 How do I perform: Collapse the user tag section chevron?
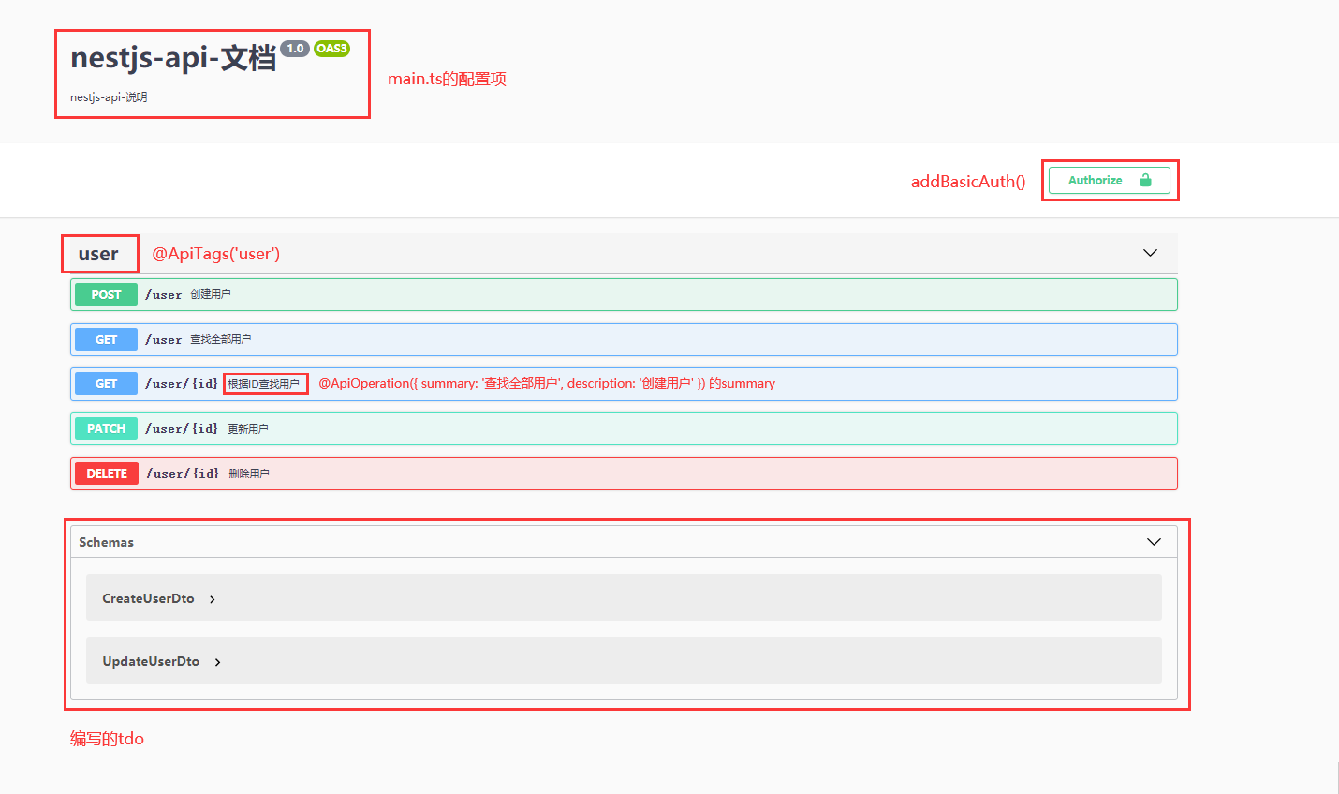[1150, 253]
